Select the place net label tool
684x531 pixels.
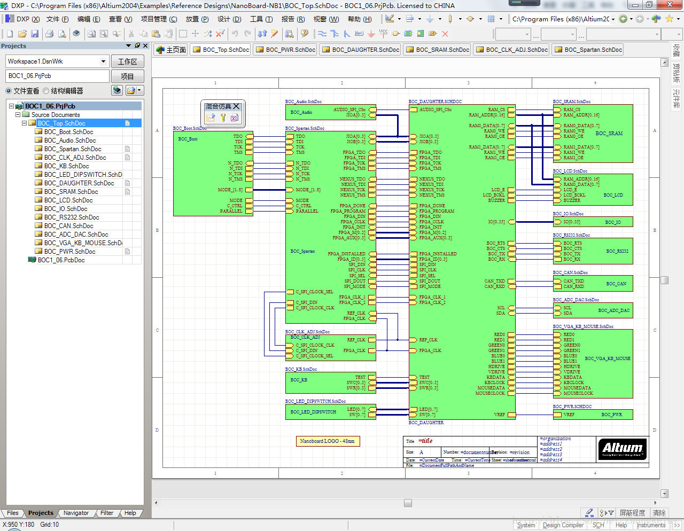(359, 34)
